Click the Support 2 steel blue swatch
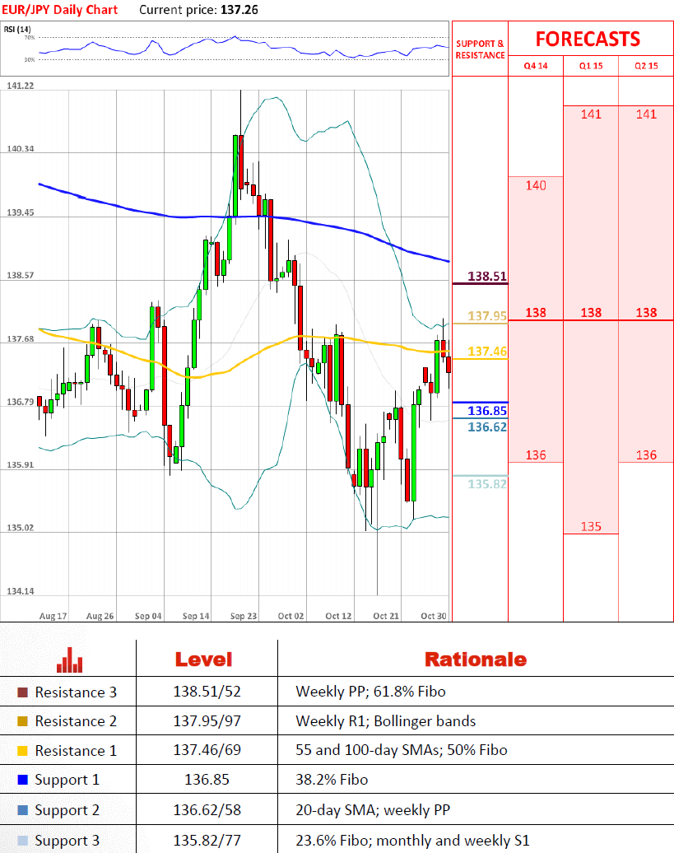Screen dimensions: 674x853 point(22,810)
